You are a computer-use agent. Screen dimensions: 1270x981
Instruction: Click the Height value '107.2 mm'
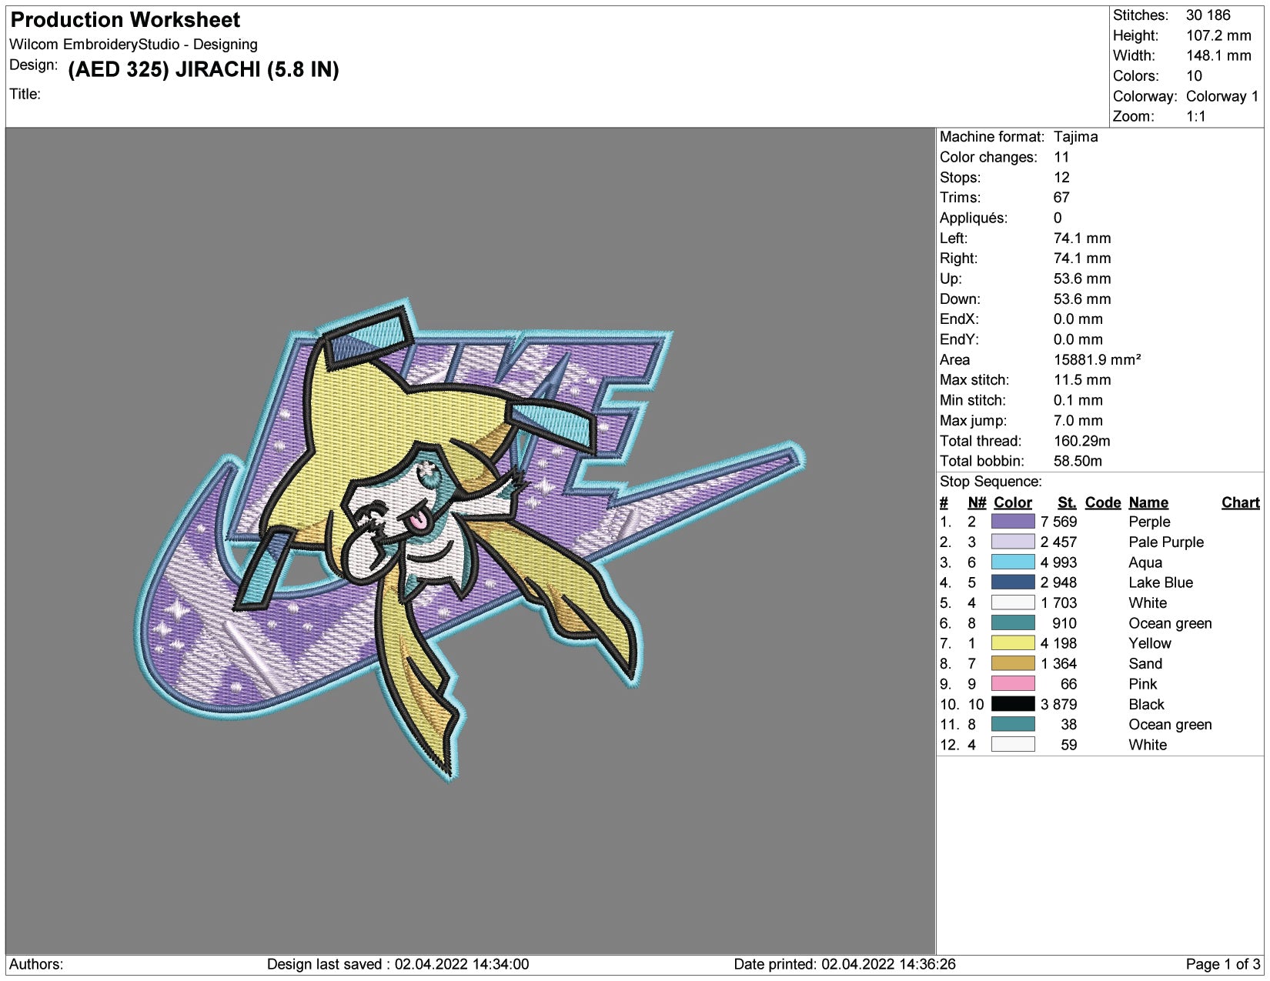1218,35
